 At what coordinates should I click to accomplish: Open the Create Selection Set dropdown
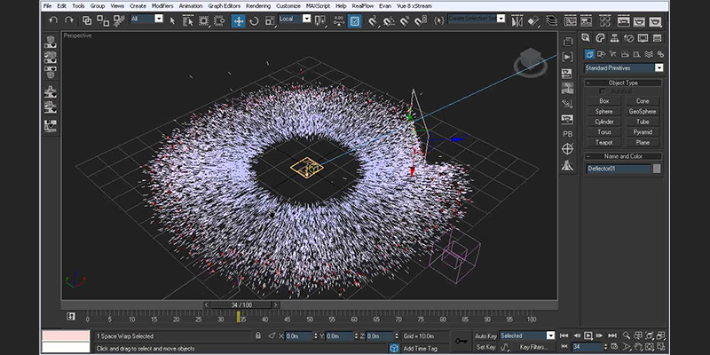pyautogui.click(x=477, y=19)
